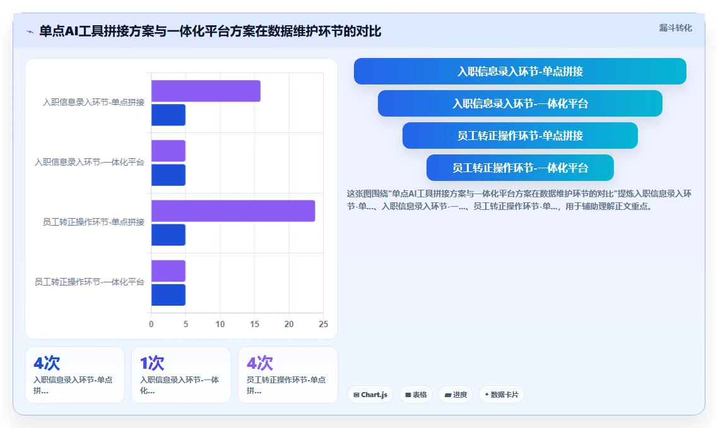Click the x-axis tick label 10
Viewport: 718px width, 428px height.
[220, 324]
